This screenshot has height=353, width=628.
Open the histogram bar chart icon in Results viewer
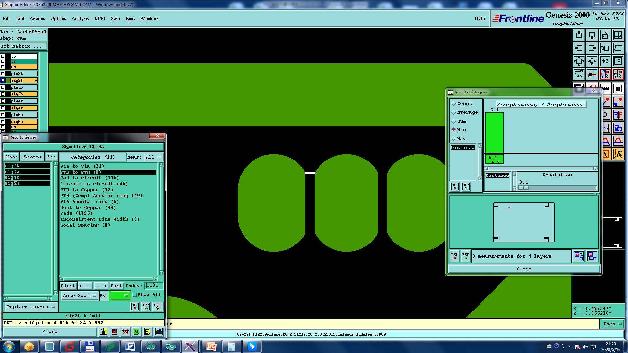(159, 332)
